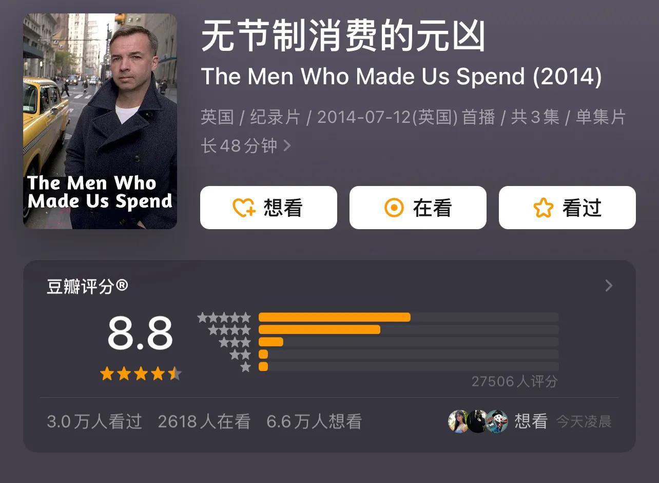Open the 6.6万人想看 list
The height and width of the screenshot is (483, 659).
click(x=314, y=422)
